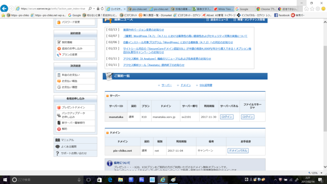Open the インフォパネル・ログイン bookmark
This screenshot has width=327, height=184.
[254, 15]
